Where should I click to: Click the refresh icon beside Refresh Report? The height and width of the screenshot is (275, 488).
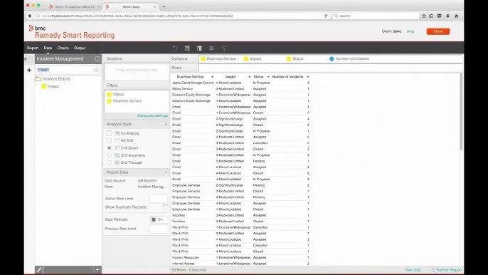[433, 270]
